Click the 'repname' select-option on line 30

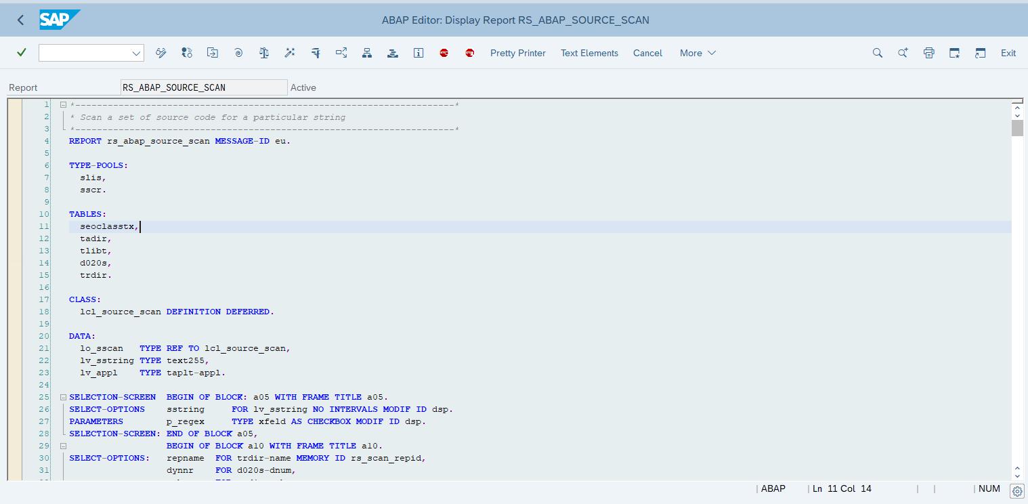[186, 458]
